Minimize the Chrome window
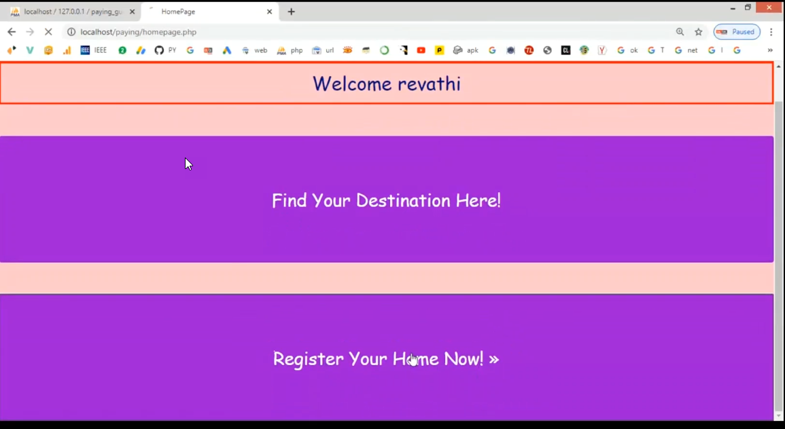The width and height of the screenshot is (785, 429). 733,8
